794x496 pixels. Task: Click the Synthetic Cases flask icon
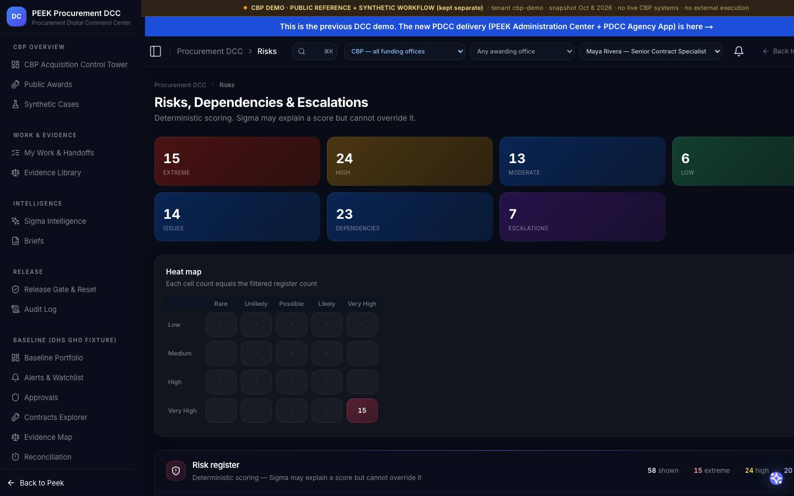pos(15,104)
